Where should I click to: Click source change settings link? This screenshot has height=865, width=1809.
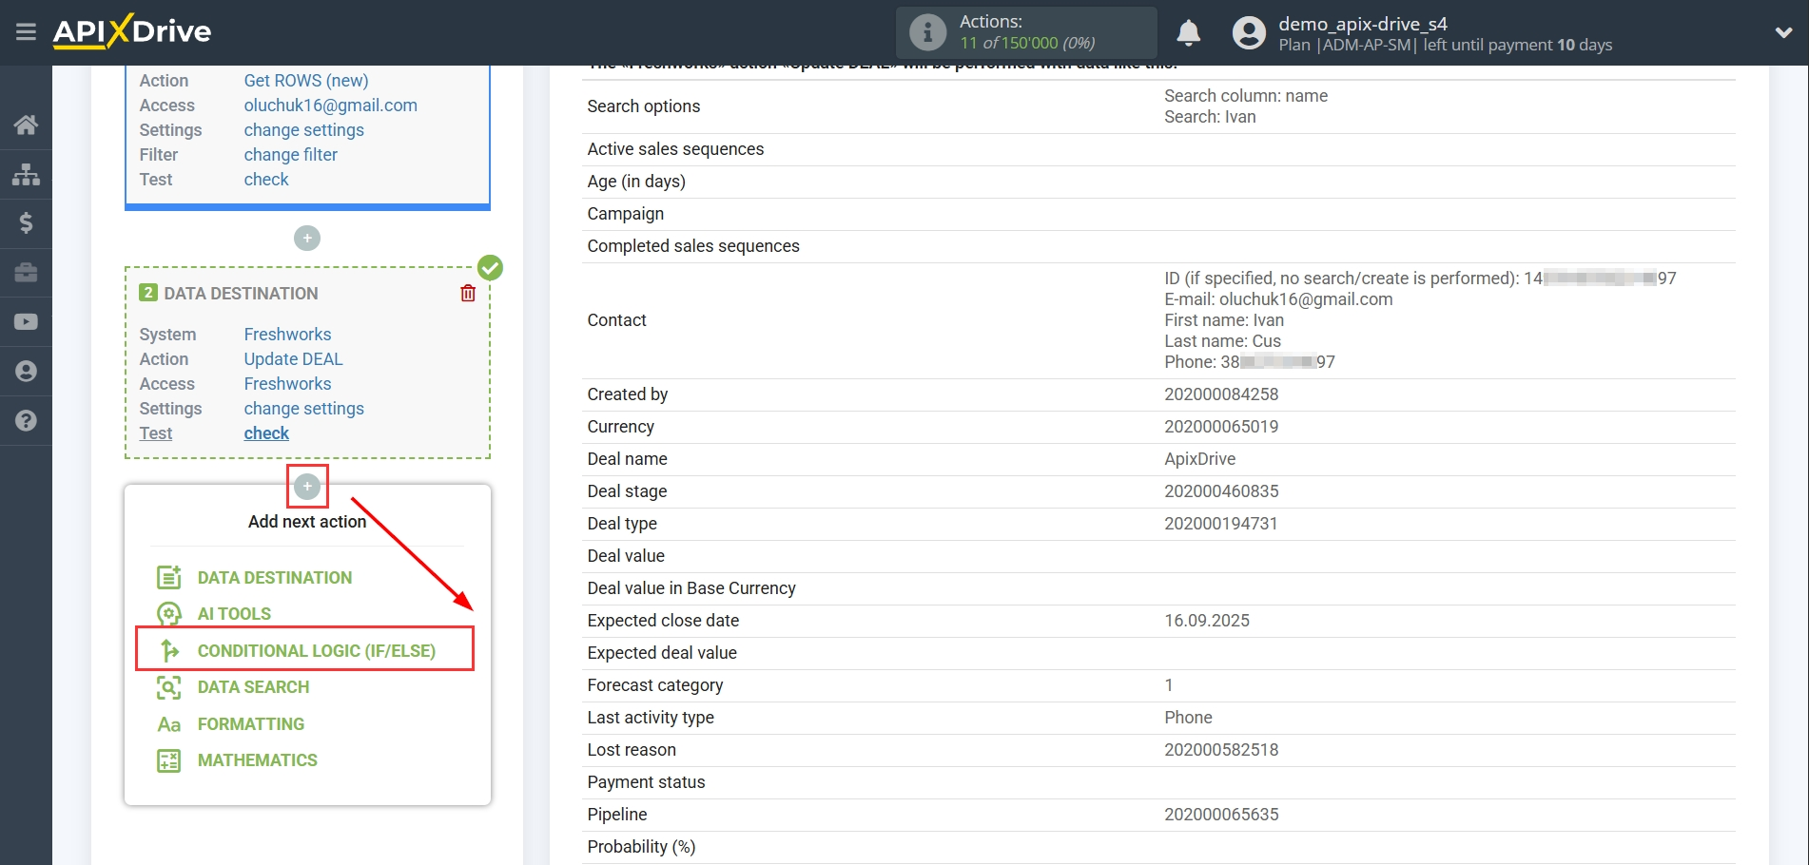304,130
